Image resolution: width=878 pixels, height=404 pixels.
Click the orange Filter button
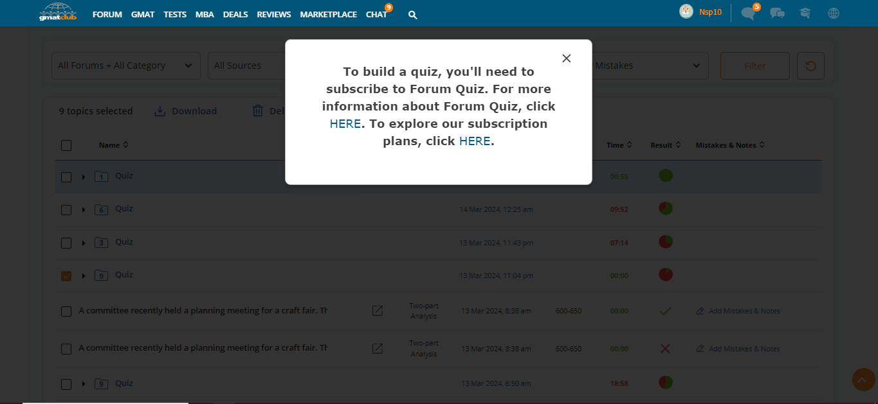point(755,66)
